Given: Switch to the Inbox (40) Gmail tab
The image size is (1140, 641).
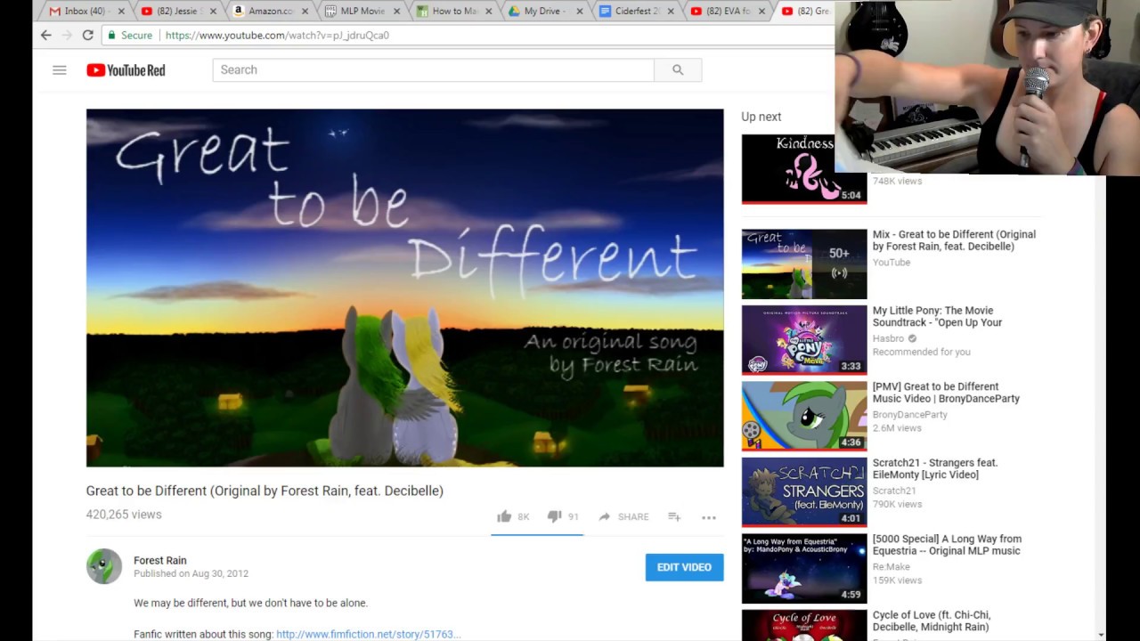Looking at the screenshot, I should (x=82, y=12).
